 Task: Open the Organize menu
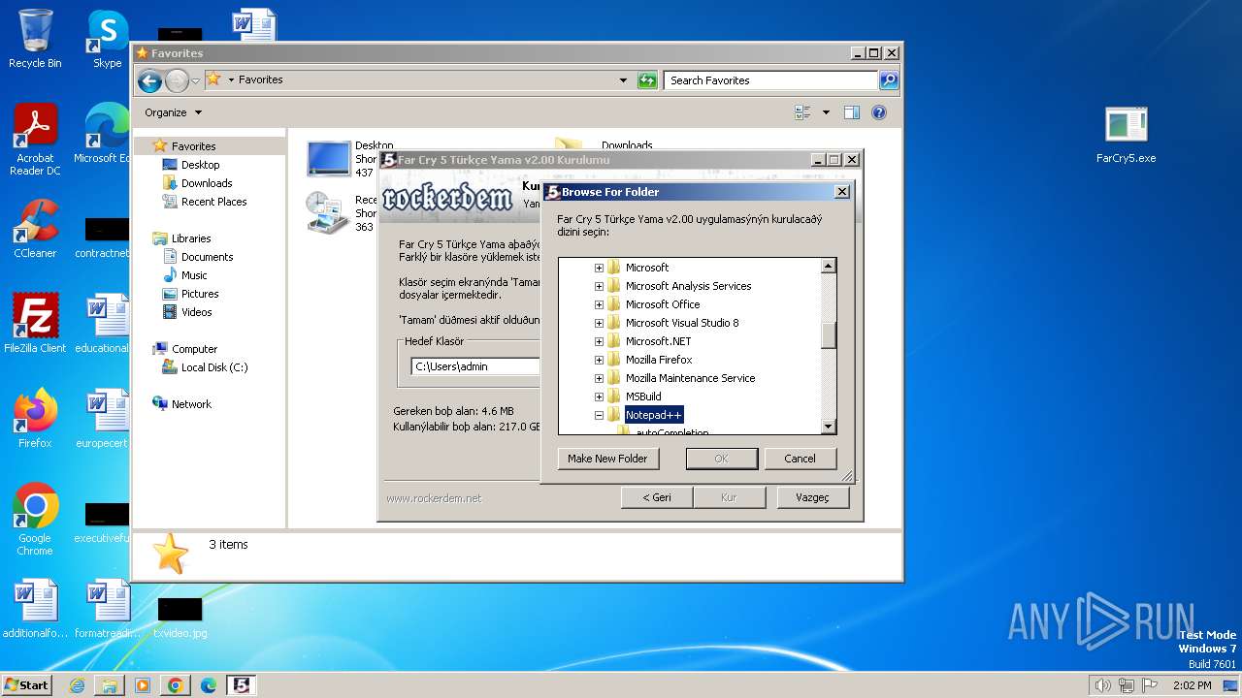[x=174, y=112]
